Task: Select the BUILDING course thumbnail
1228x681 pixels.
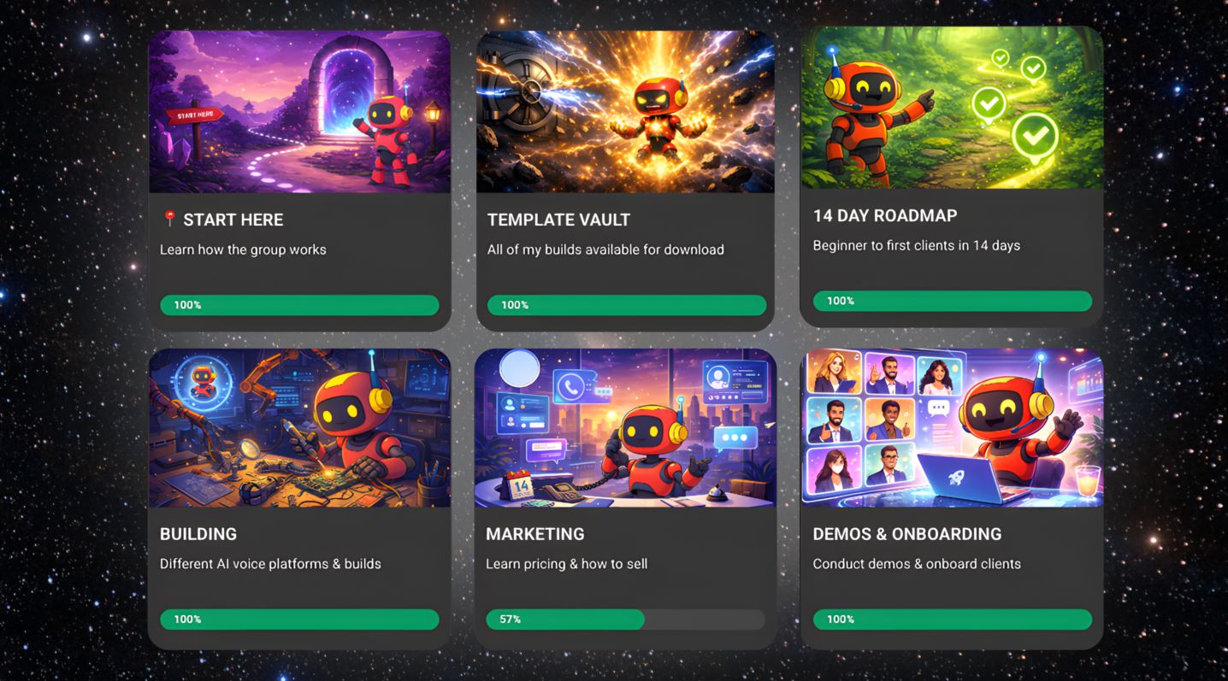Action: click(299, 427)
